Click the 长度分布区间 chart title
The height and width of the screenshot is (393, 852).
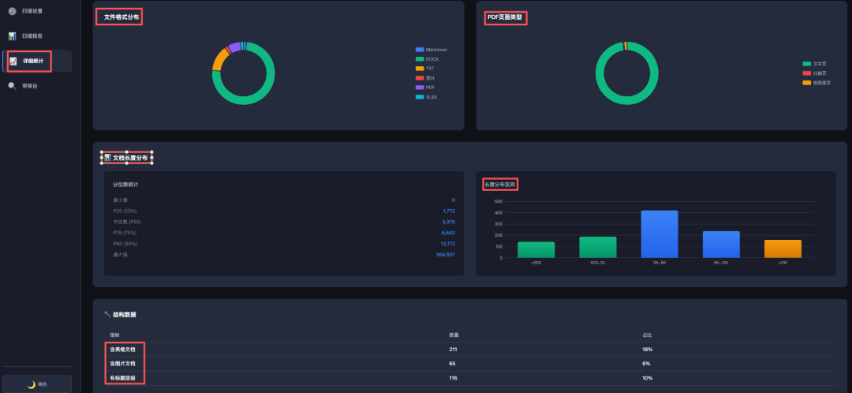point(500,185)
